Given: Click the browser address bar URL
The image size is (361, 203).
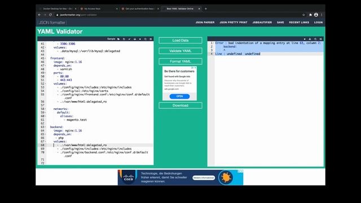Looking at the screenshot, I should [78, 15].
